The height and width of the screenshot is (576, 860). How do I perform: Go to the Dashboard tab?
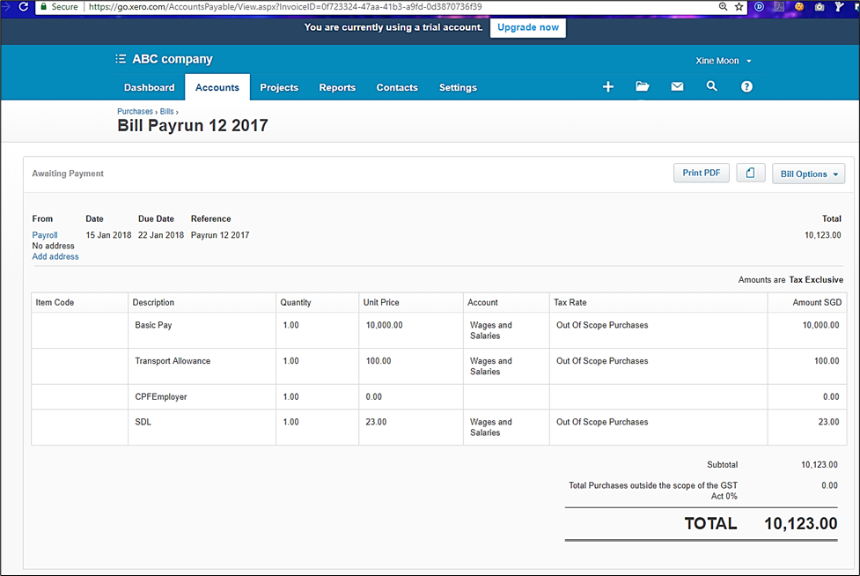149,87
